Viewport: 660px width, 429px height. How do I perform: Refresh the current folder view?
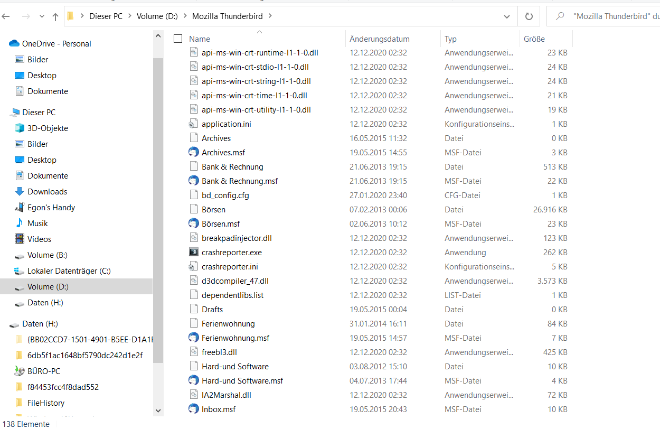pyautogui.click(x=529, y=16)
